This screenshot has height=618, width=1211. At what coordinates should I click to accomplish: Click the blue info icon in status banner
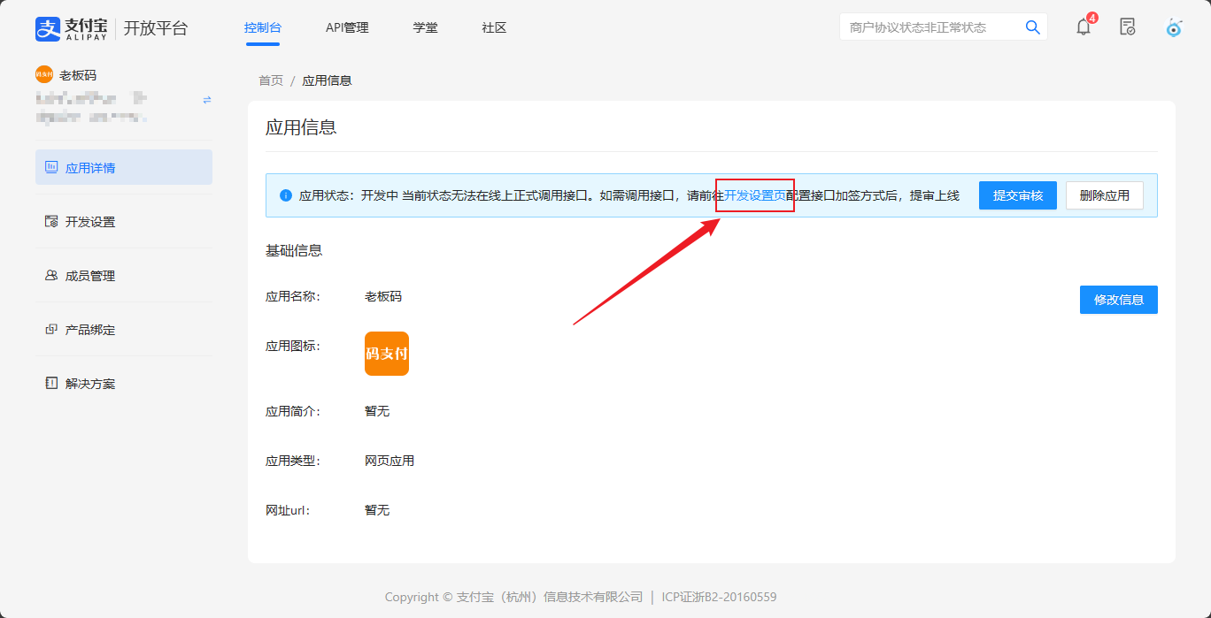tap(286, 195)
